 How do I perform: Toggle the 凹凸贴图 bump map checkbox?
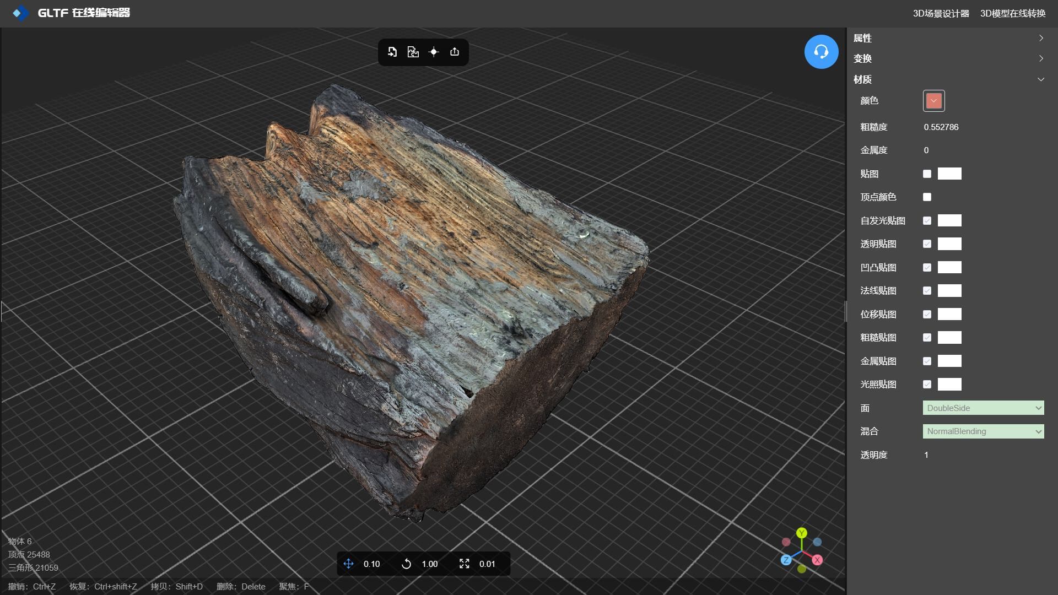(926, 267)
